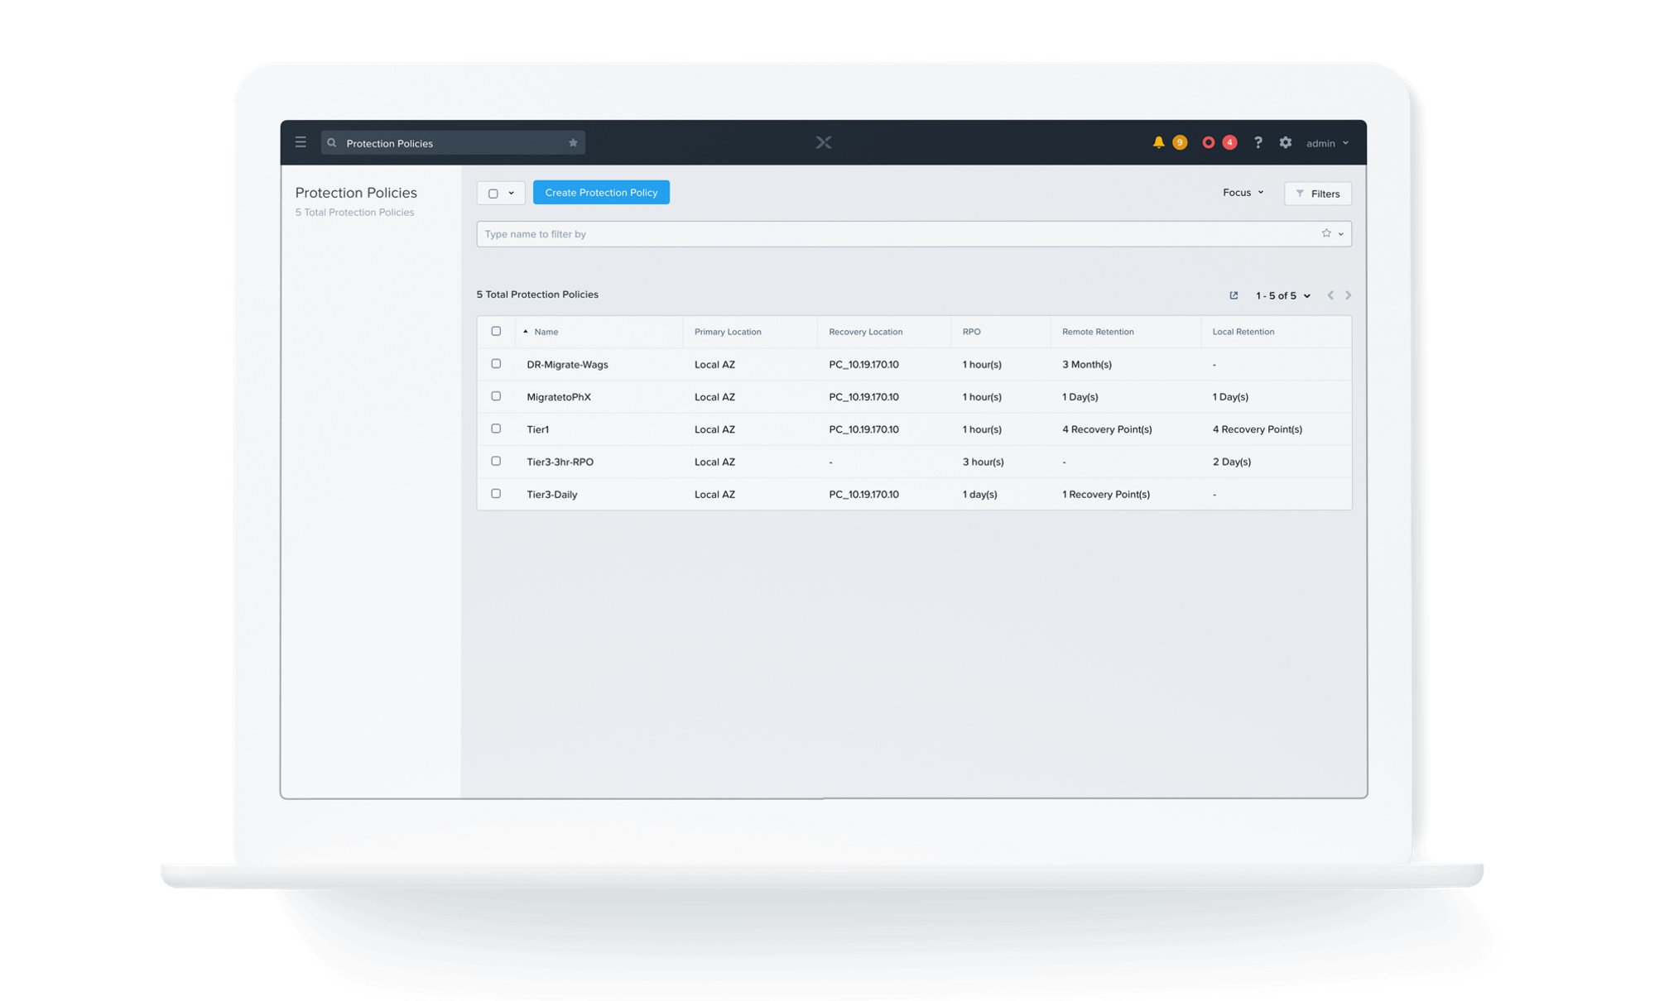Image resolution: width=1669 pixels, height=1001 pixels.
Task: Open settings gear icon
Action: point(1285,142)
